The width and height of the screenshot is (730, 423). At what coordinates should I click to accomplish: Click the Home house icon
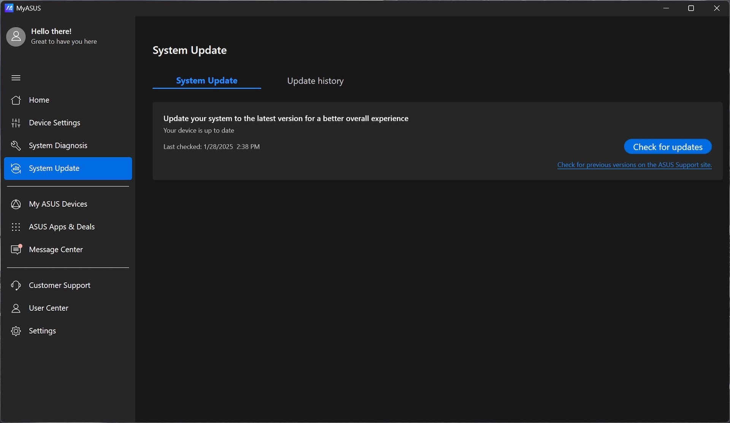(x=16, y=100)
